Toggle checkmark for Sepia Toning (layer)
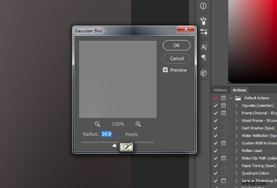The width and height of the screenshot is (277, 188). 216,166
